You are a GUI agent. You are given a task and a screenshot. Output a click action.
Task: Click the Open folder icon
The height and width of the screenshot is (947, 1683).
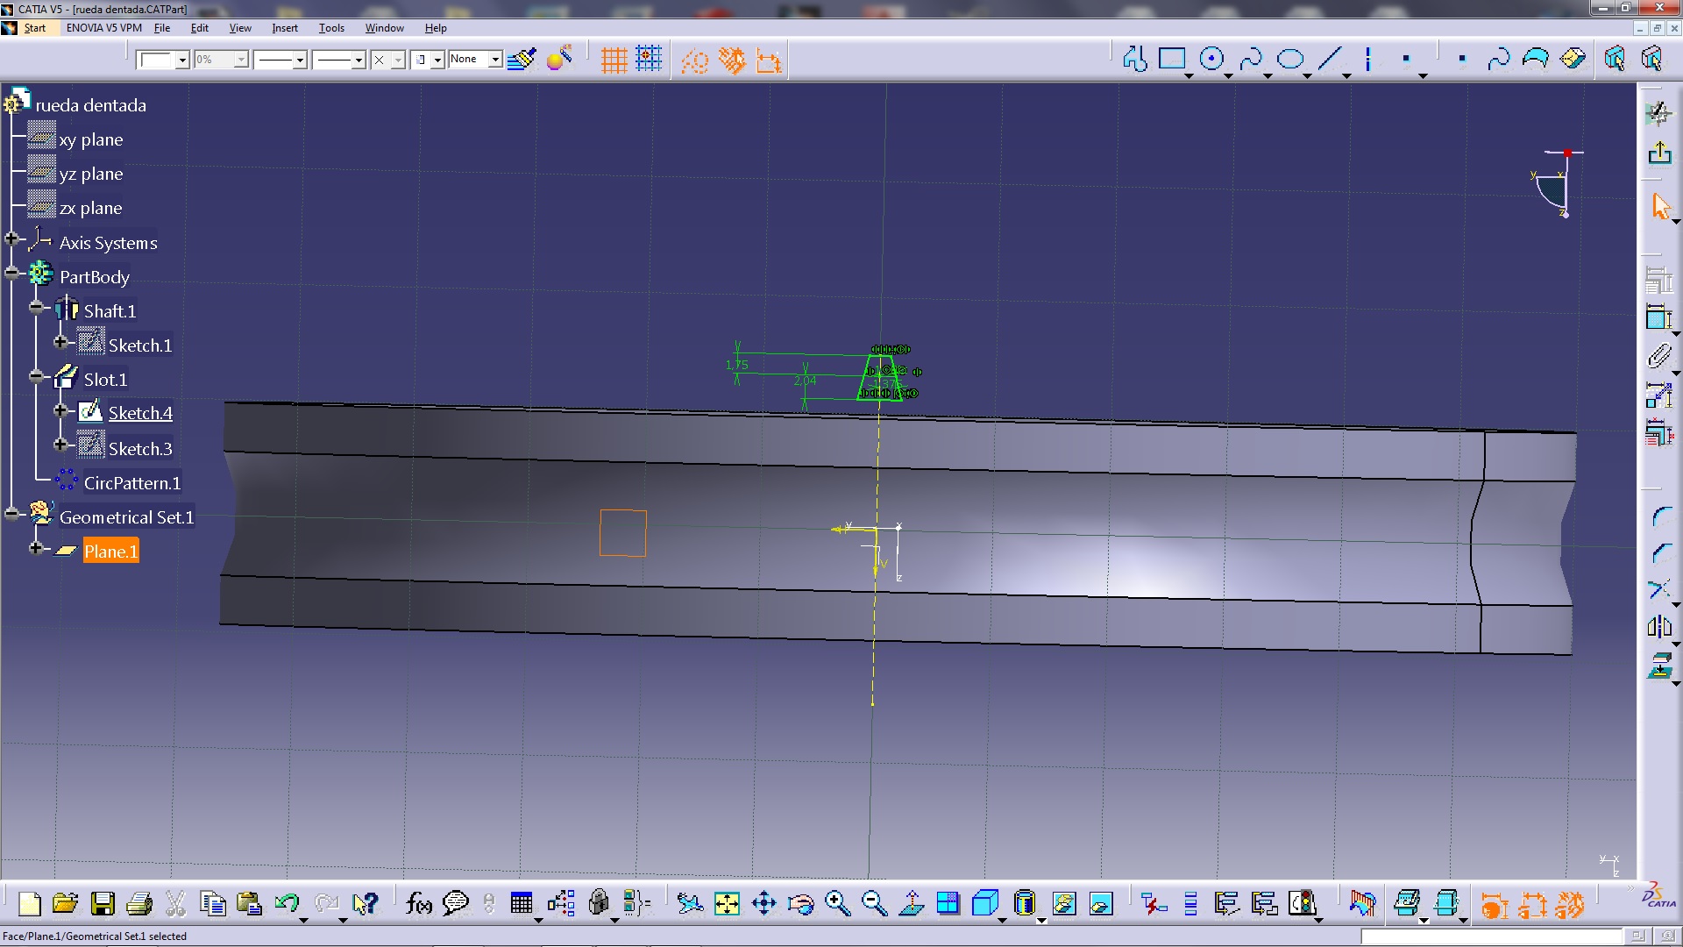(65, 903)
